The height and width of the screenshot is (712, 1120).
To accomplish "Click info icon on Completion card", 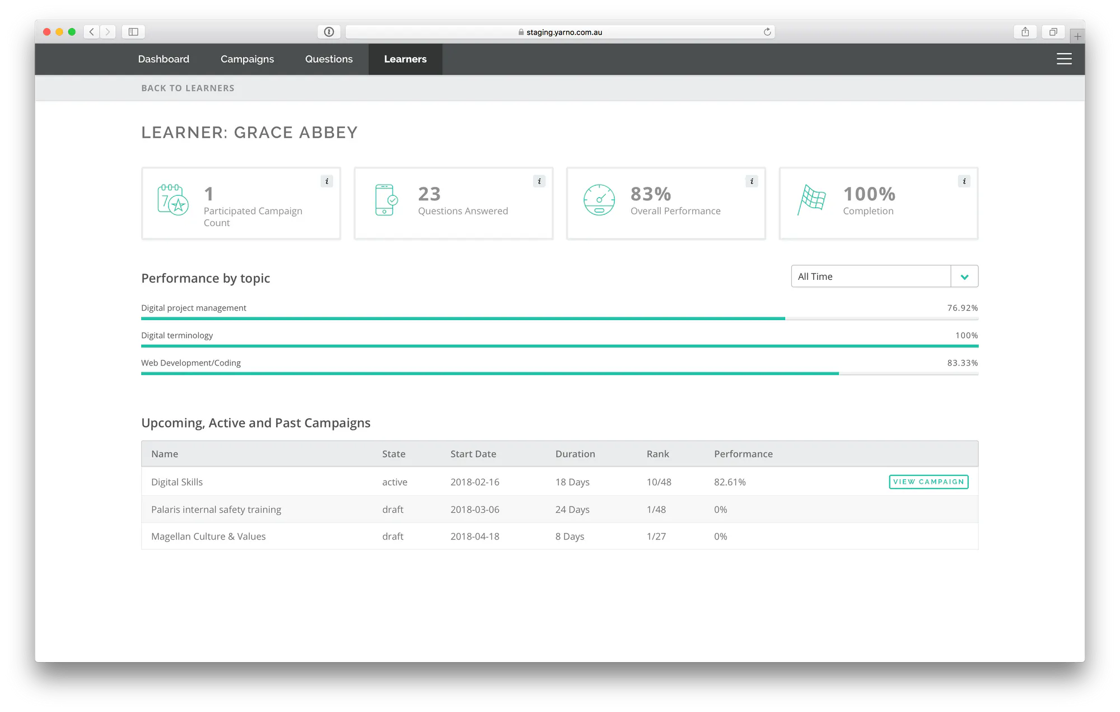I will tap(964, 181).
